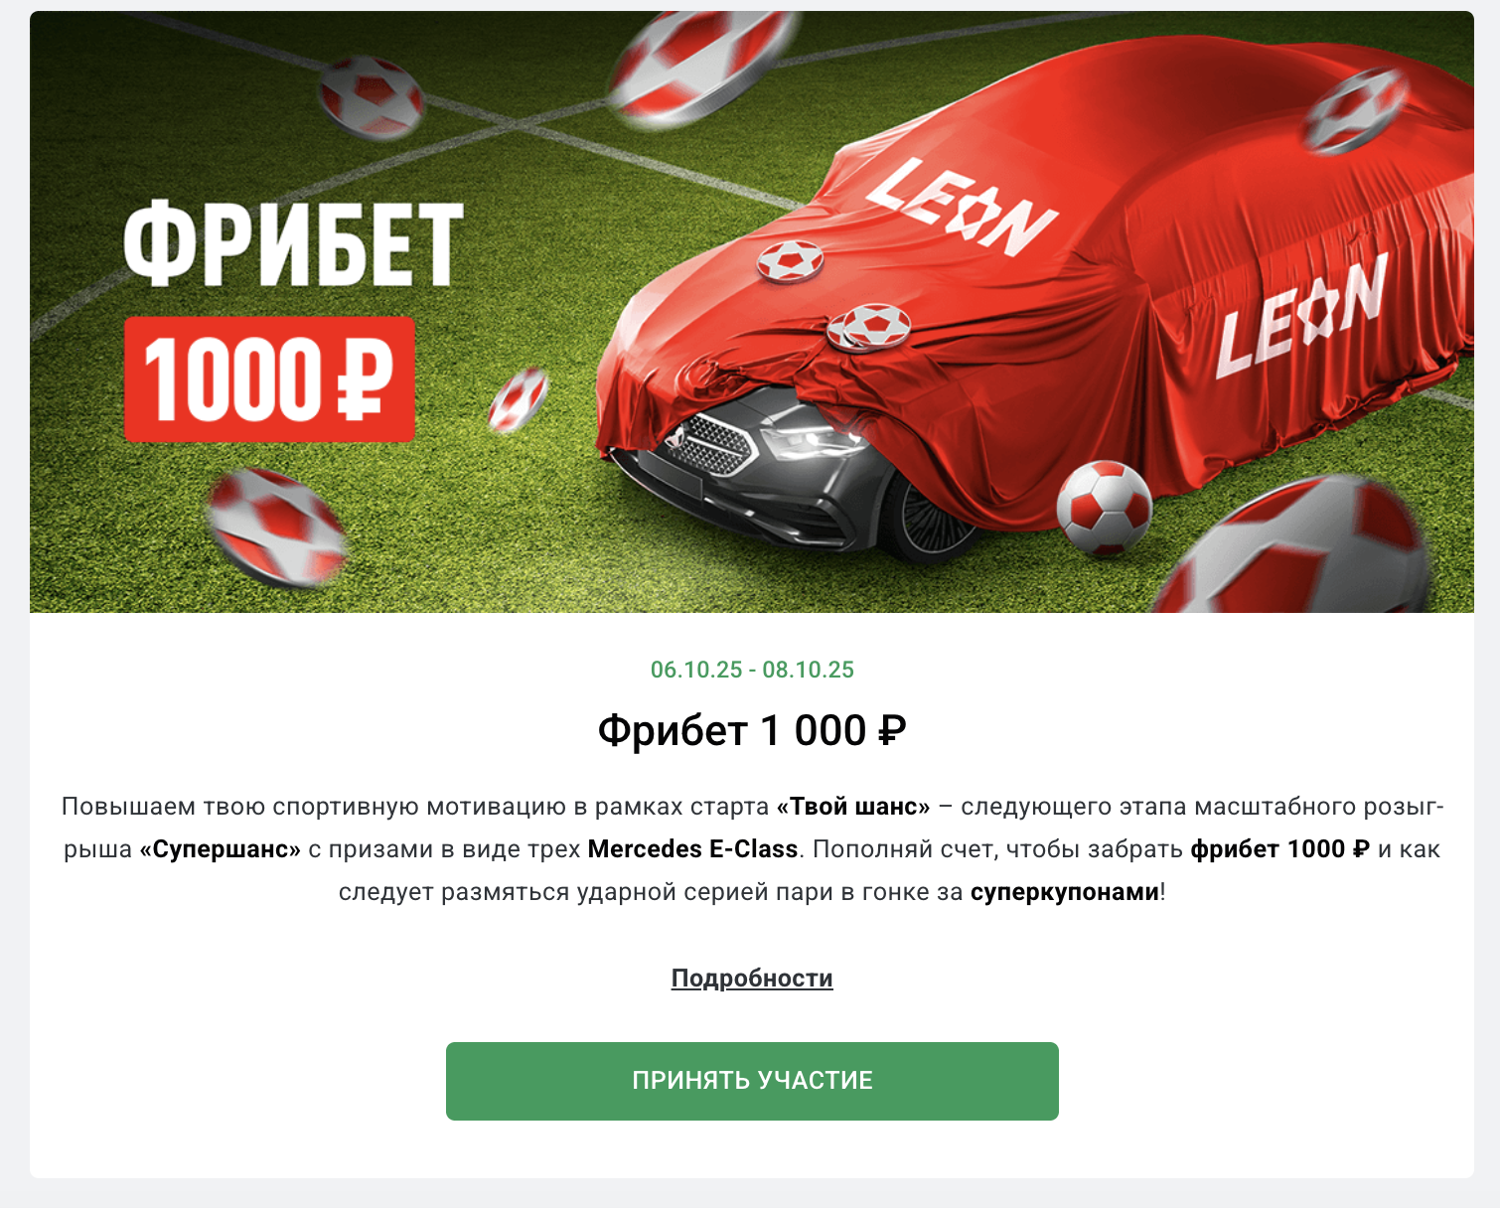Viewport: 1500px width, 1208px height.
Task: Click the single football coin above the stacked coins
Action: 790,260
